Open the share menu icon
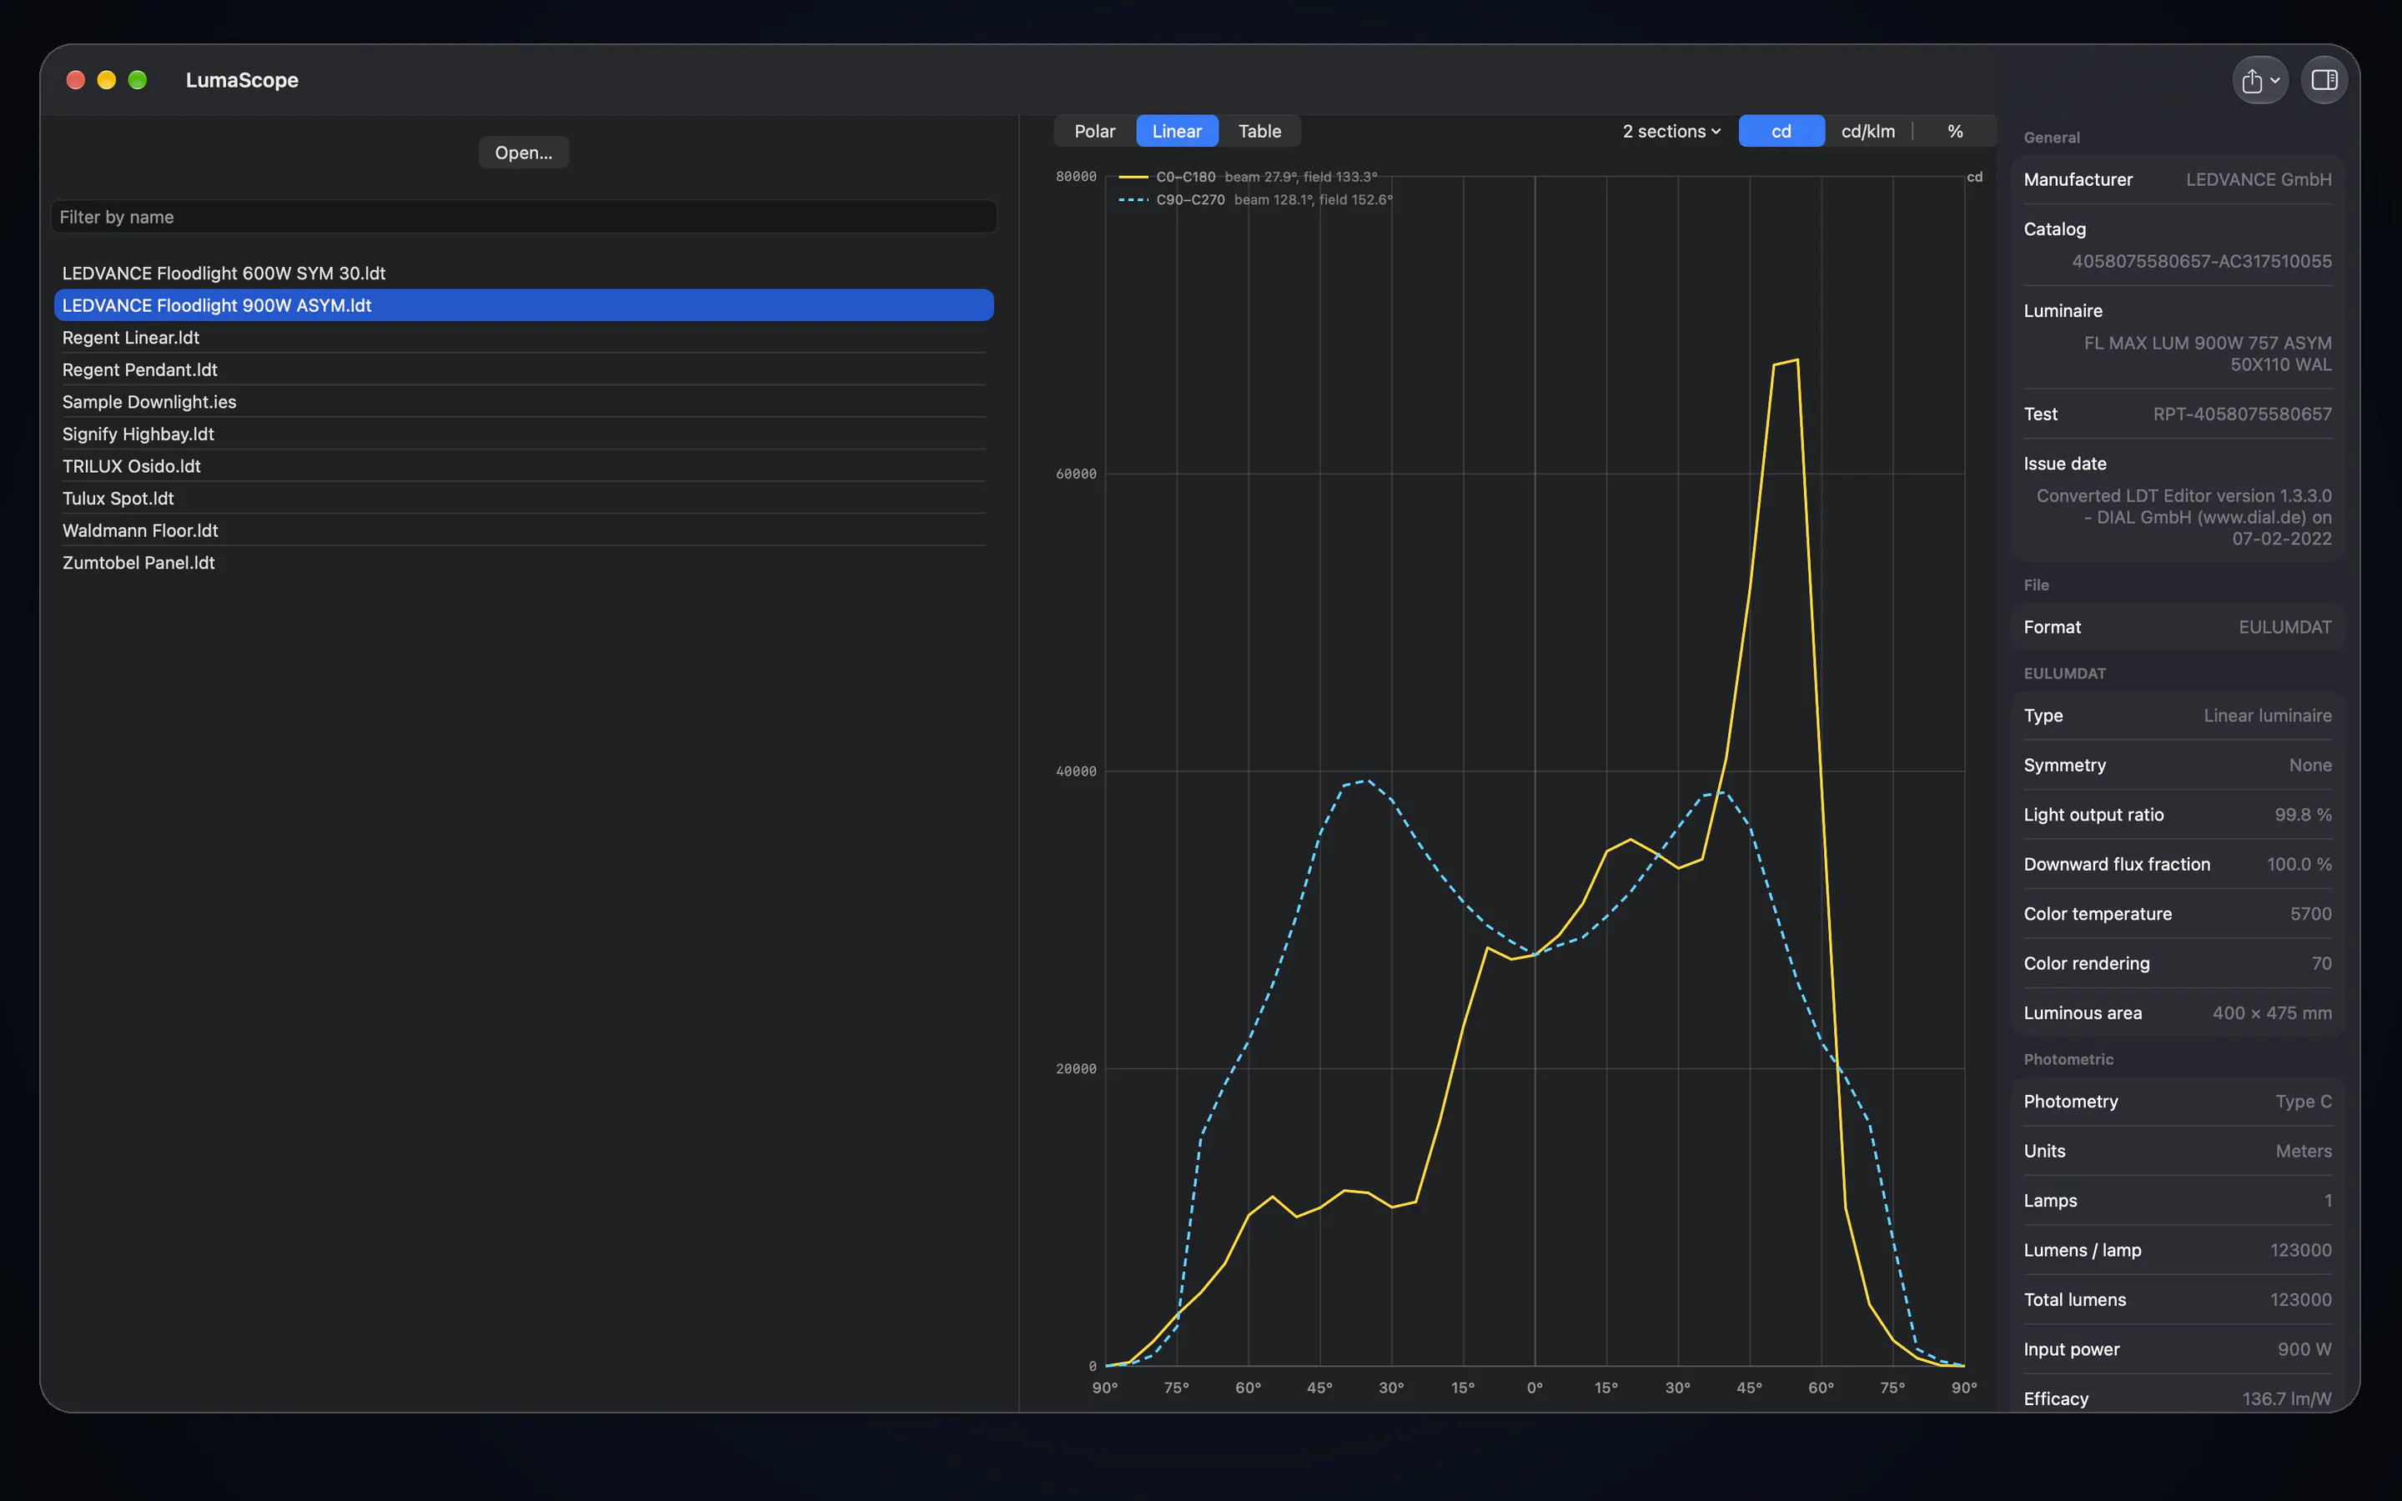 click(2260, 80)
